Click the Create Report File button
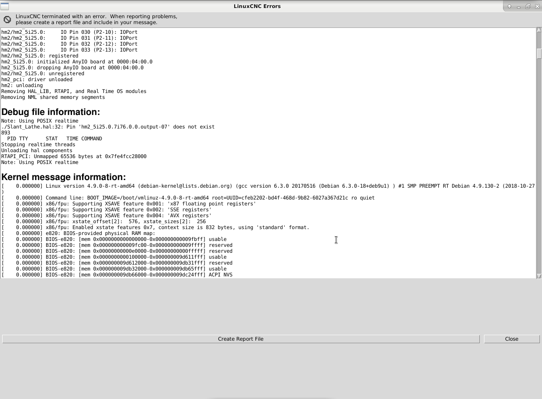Image resolution: width=542 pixels, height=399 pixels. (x=241, y=339)
